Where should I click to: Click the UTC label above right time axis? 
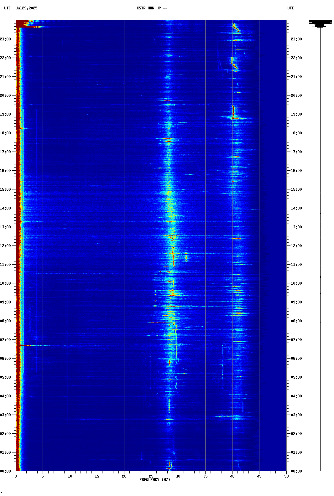click(x=291, y=8)
